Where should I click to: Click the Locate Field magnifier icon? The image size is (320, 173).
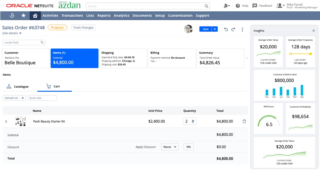pos(42,42)
